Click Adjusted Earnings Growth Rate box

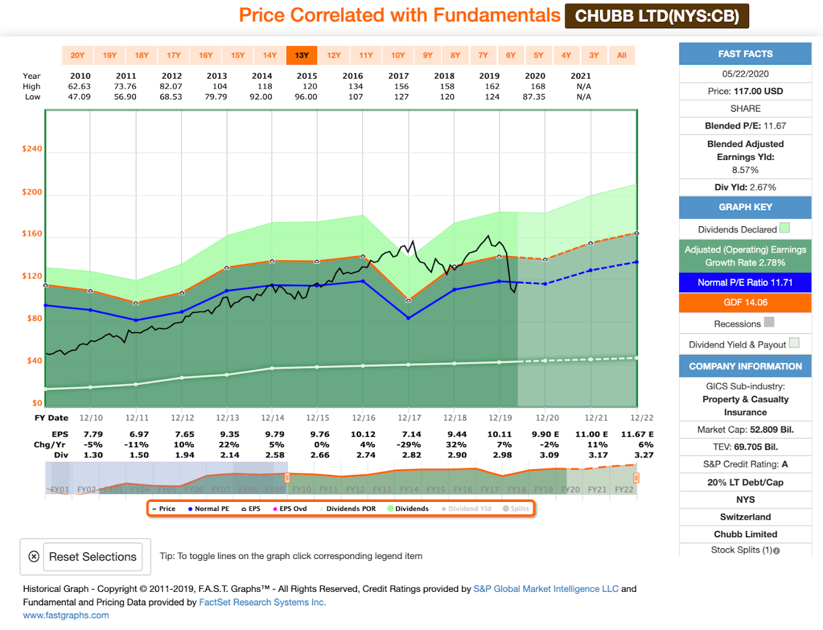click(x=745, y=256)
